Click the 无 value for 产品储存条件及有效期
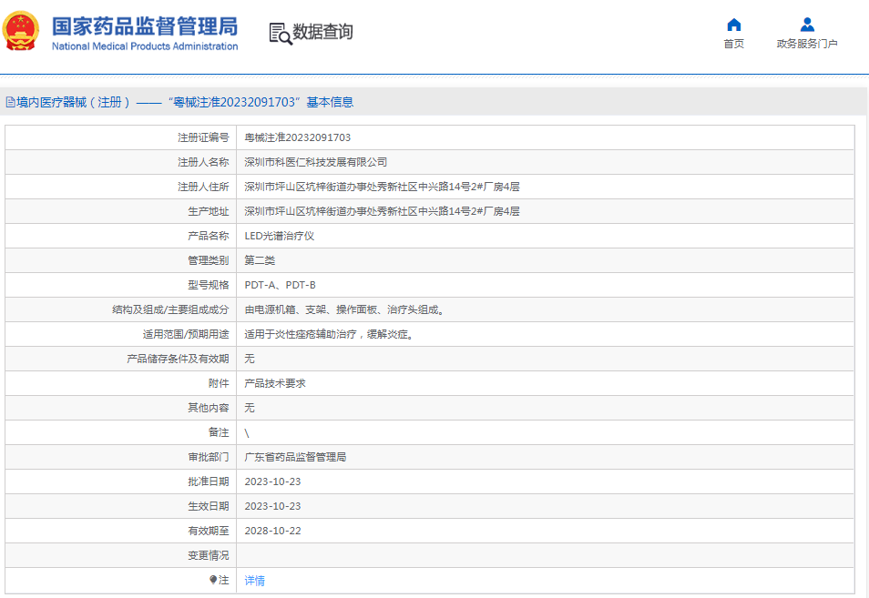This screenshot has height=598, width=869. pyautogui.click(x=250, y=359)
